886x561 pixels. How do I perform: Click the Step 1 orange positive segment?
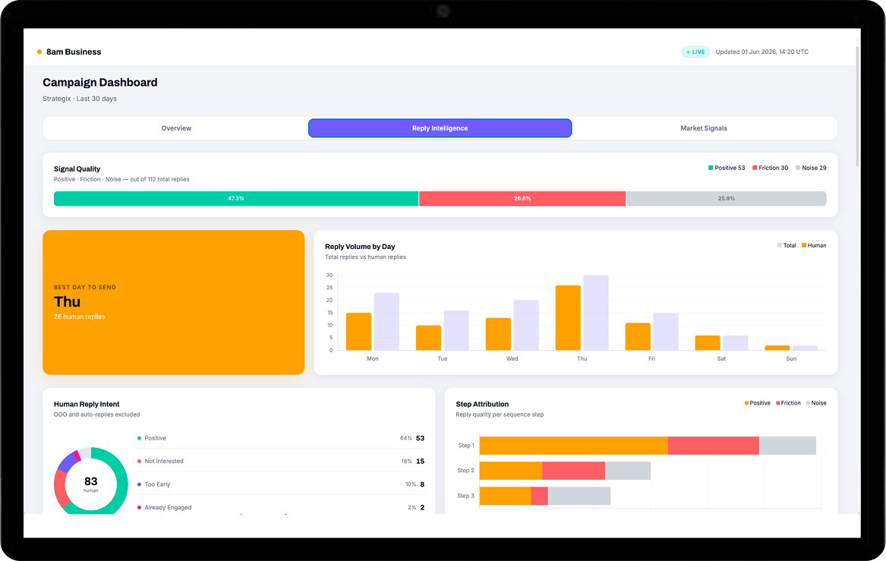click(x=573, y=445)
